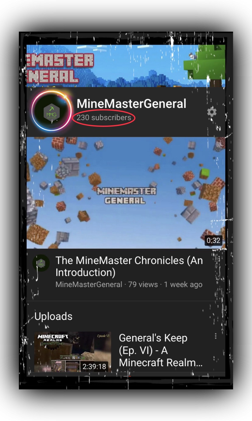Click the "79 views" text

(x=143, y=285)
